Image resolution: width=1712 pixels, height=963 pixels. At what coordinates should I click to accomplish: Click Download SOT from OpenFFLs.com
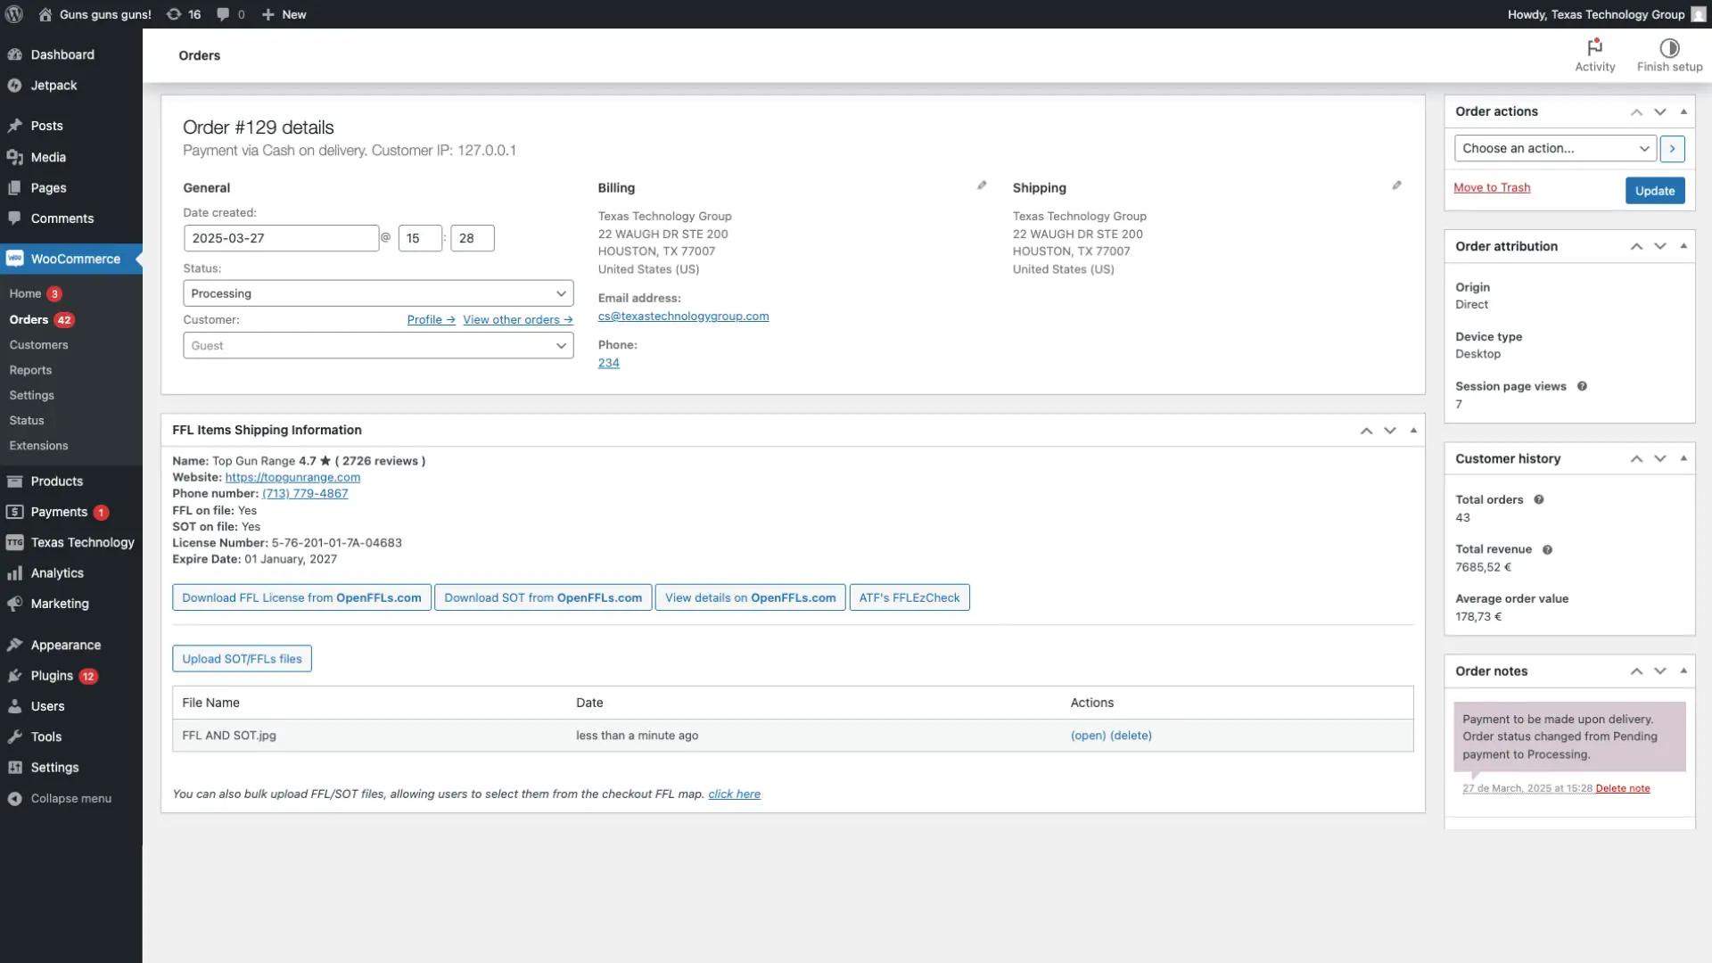coord(543,597)
